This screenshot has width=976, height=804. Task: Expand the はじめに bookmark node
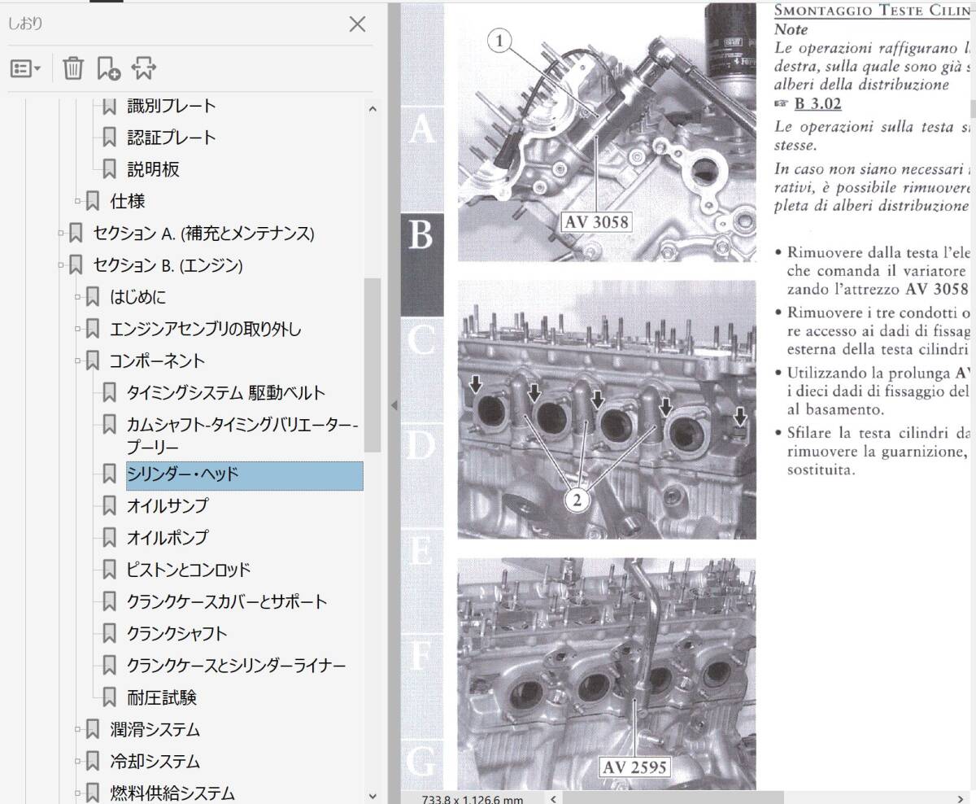click(x=79, y=297)
